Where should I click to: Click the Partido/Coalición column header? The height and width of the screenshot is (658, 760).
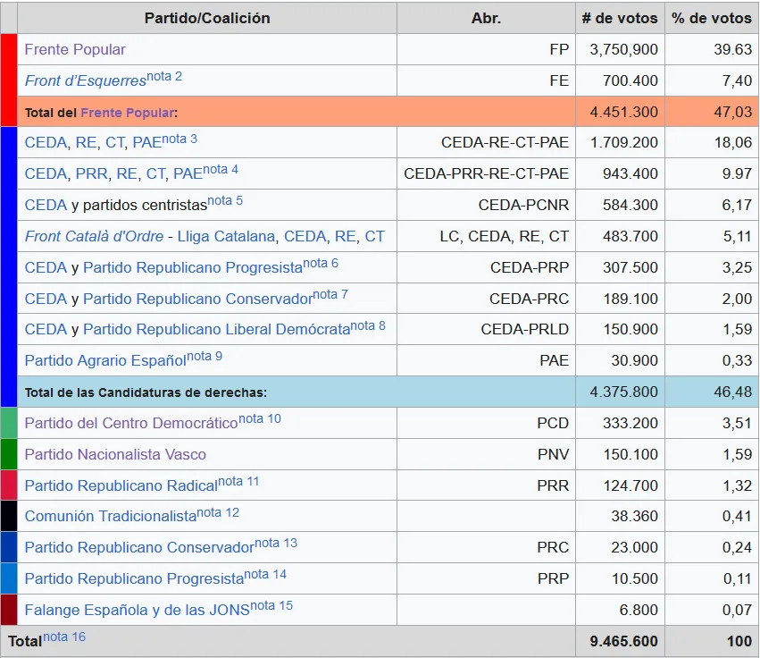207,18
